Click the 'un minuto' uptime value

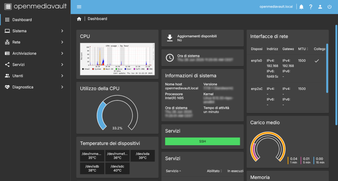[211, 112]
